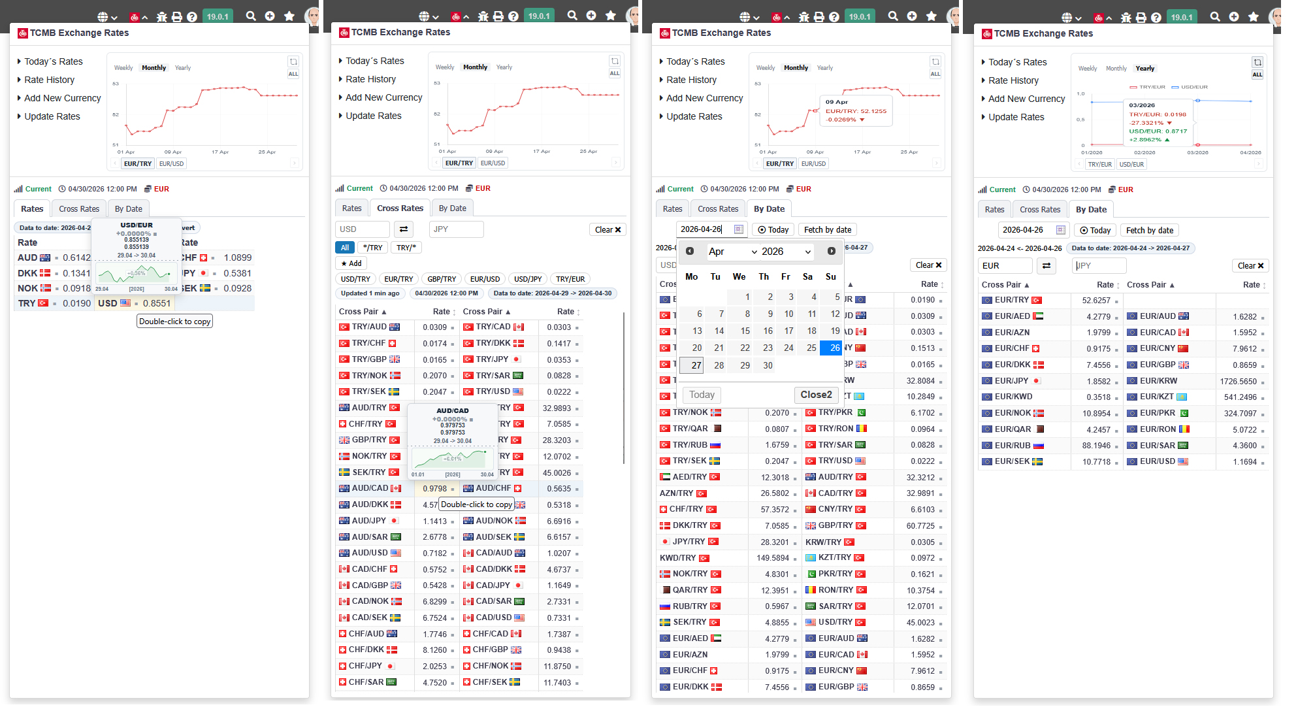Click the TRY/EUR chip below yearly chart
Image resolution: width=1298 pixels, height=726 pixels.
coord(1100,165)
